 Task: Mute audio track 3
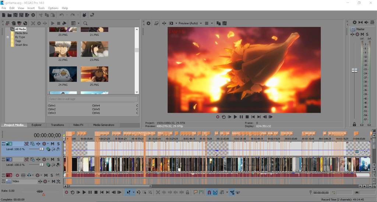tap(46, 176)
